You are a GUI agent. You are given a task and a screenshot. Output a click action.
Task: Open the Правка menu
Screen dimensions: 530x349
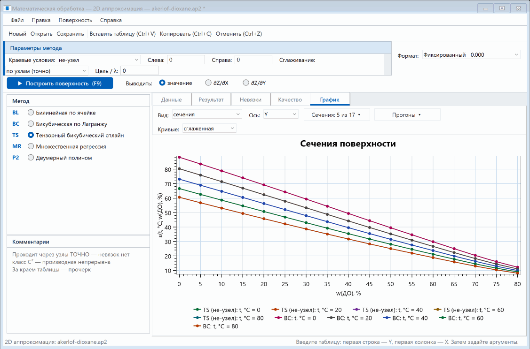click(41, 20)
